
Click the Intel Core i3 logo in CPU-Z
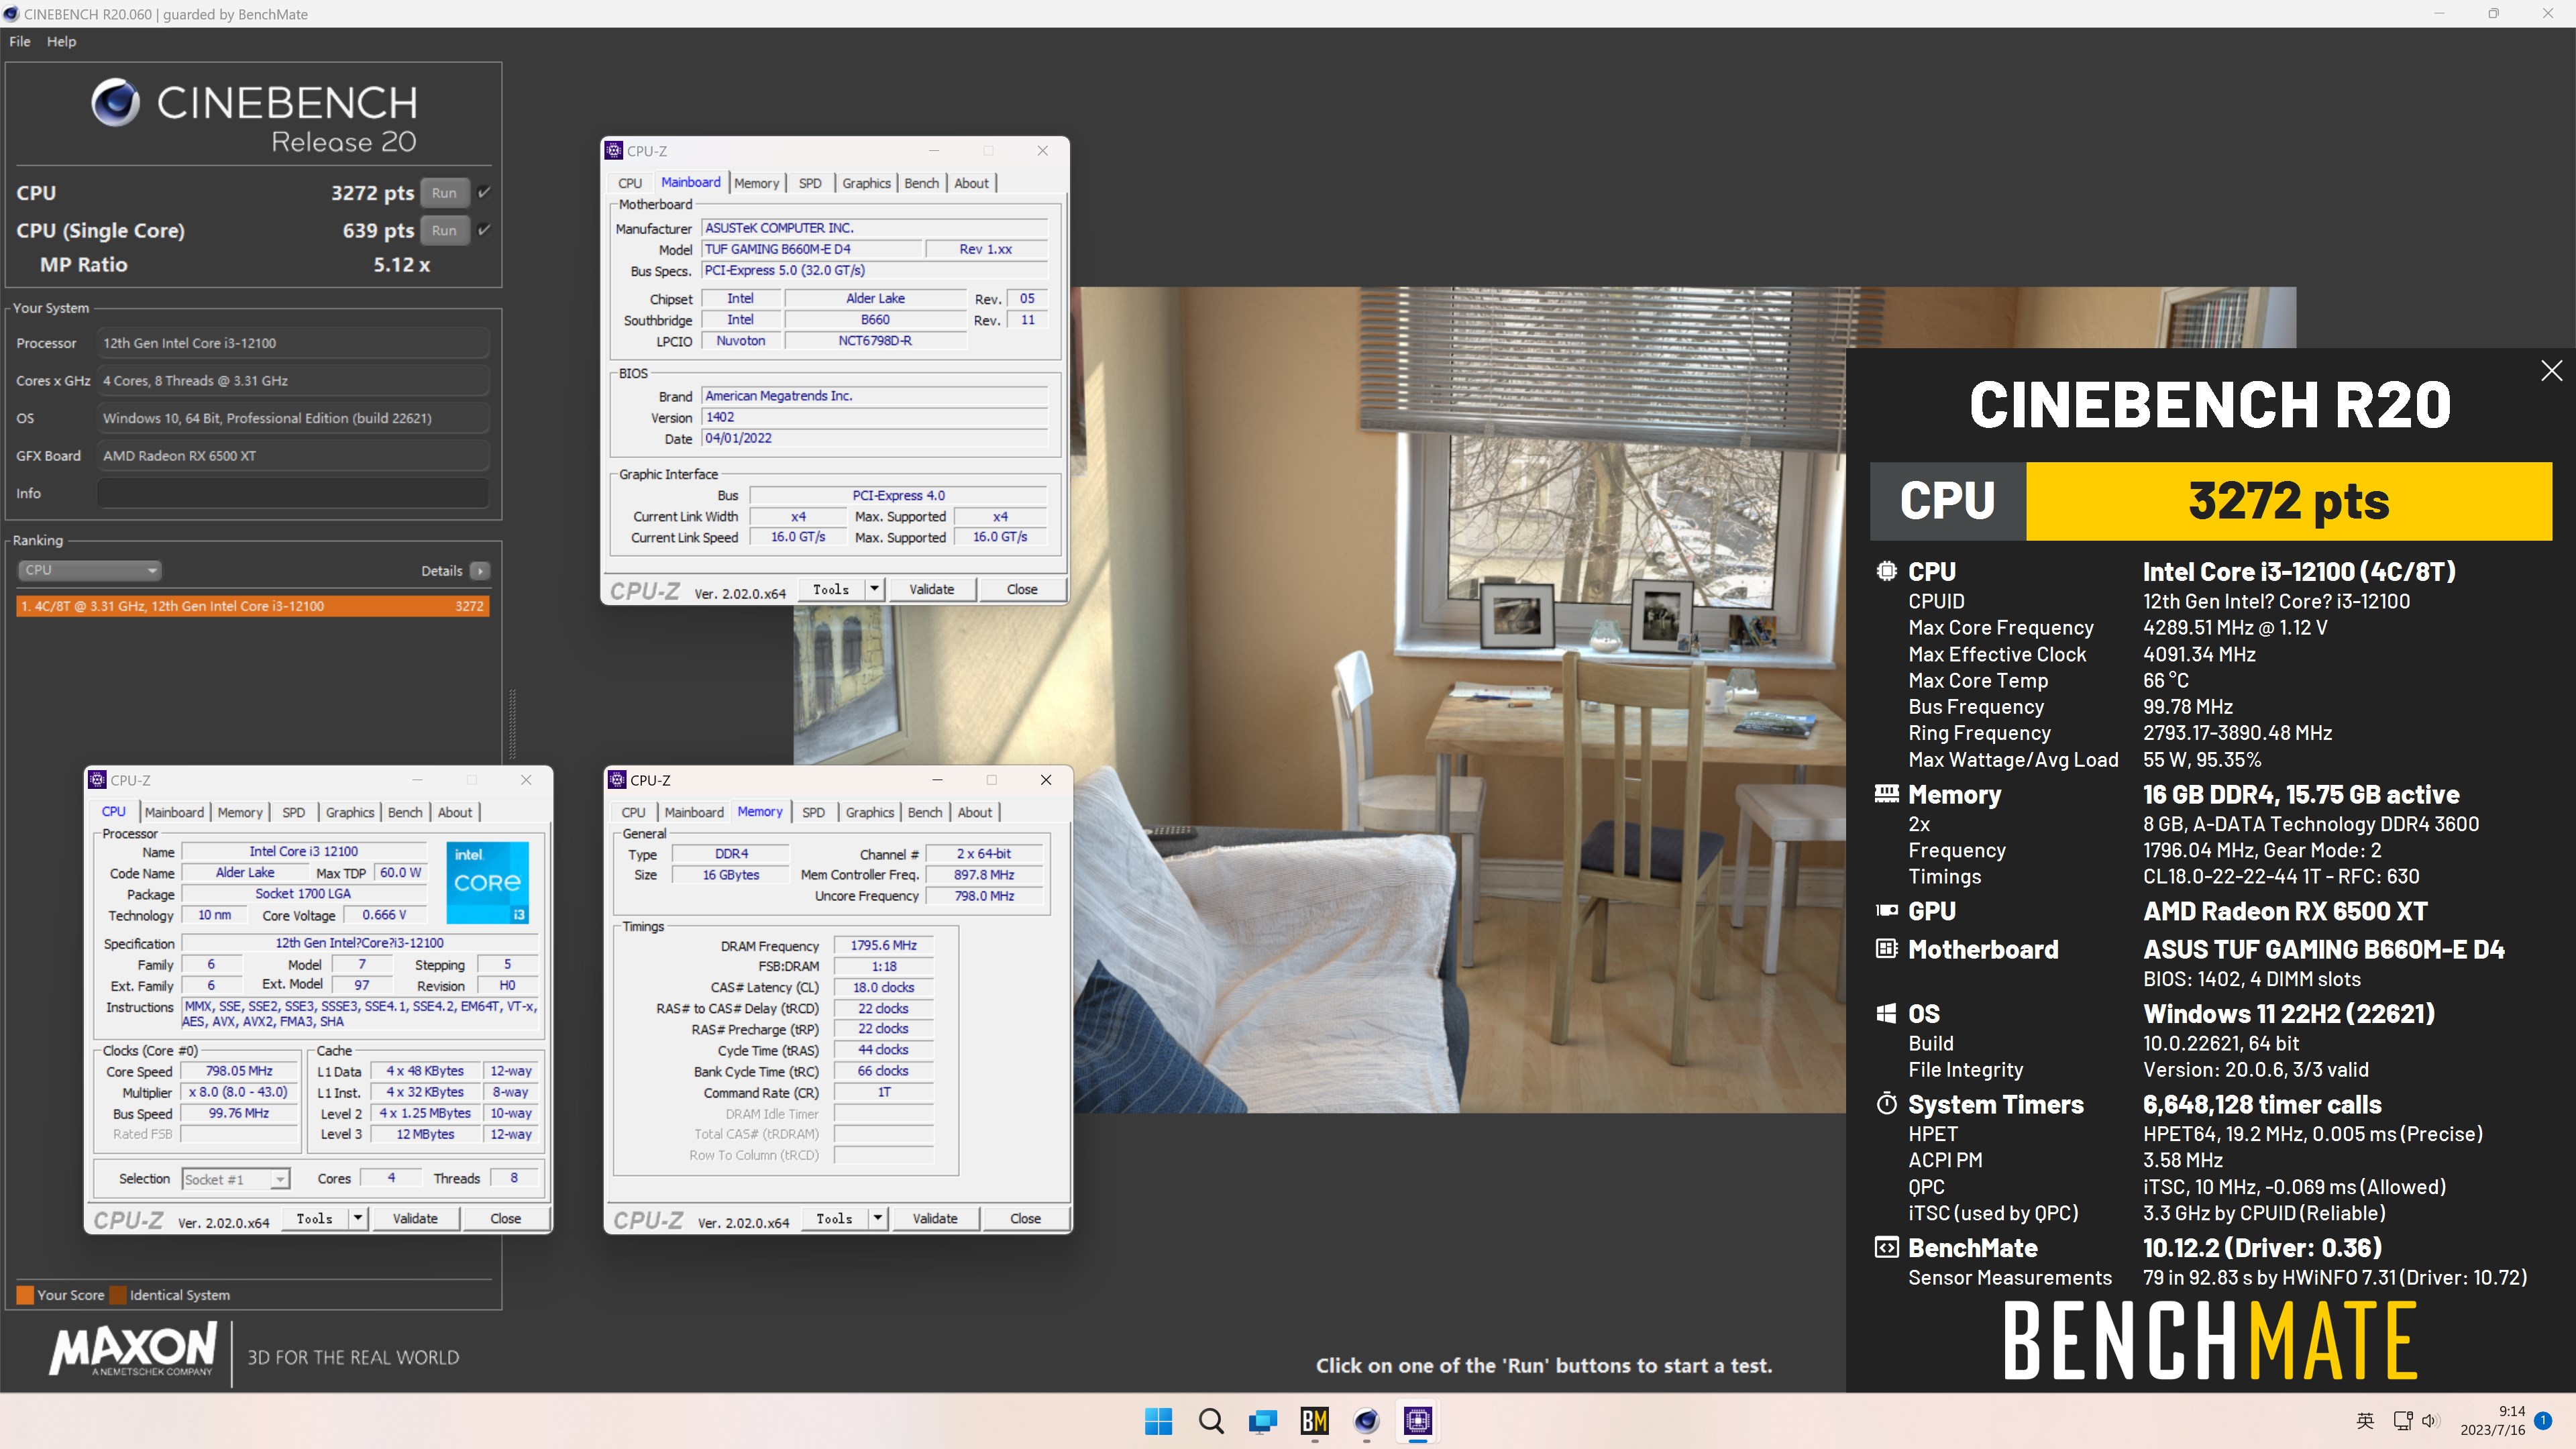[x=487, y=882]
